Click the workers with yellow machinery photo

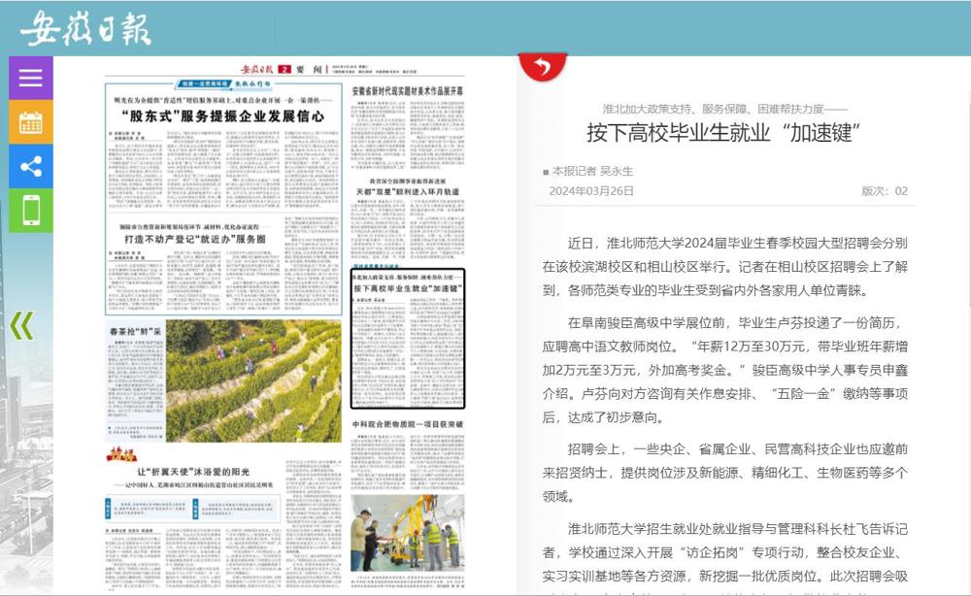pos(407,532)
